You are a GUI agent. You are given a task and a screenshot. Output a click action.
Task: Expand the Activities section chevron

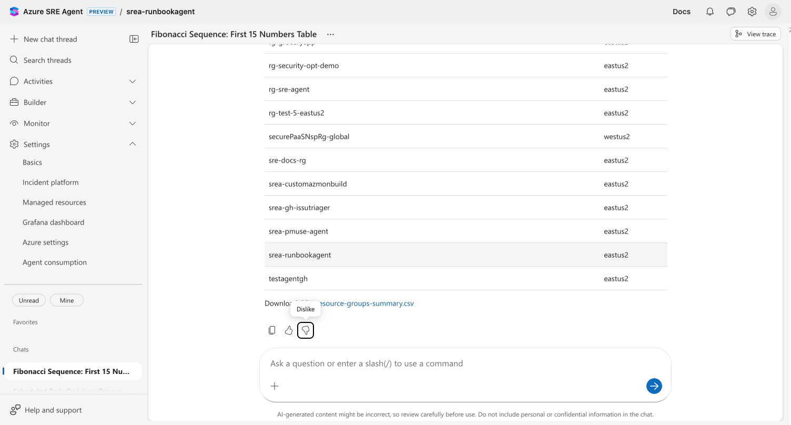click(133, 81)
